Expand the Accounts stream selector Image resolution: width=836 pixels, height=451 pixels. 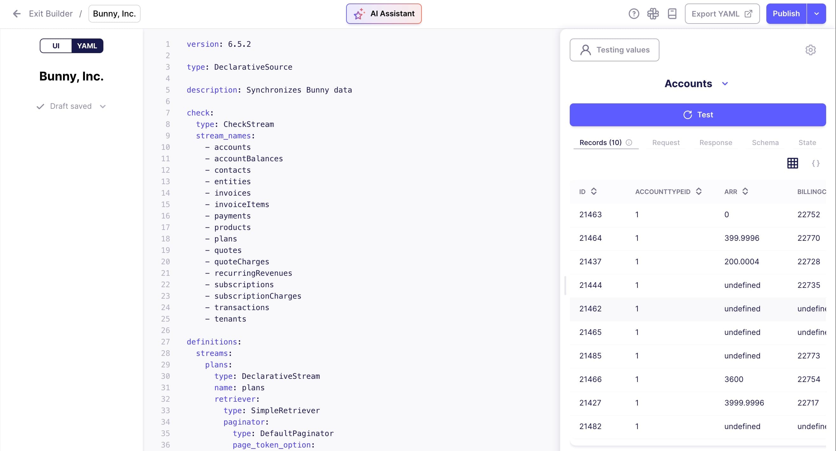click(x=725, y=84)
